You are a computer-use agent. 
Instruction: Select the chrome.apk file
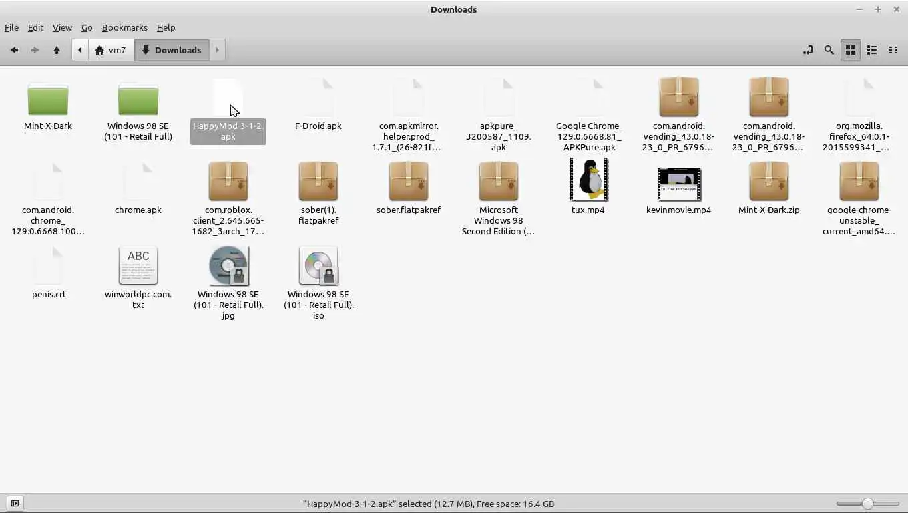point(138,189)
